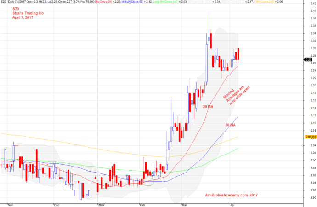Screen dimensions: 317x207
Task: Click the 'Feb' date axis label
Action: tap(142, 205)
